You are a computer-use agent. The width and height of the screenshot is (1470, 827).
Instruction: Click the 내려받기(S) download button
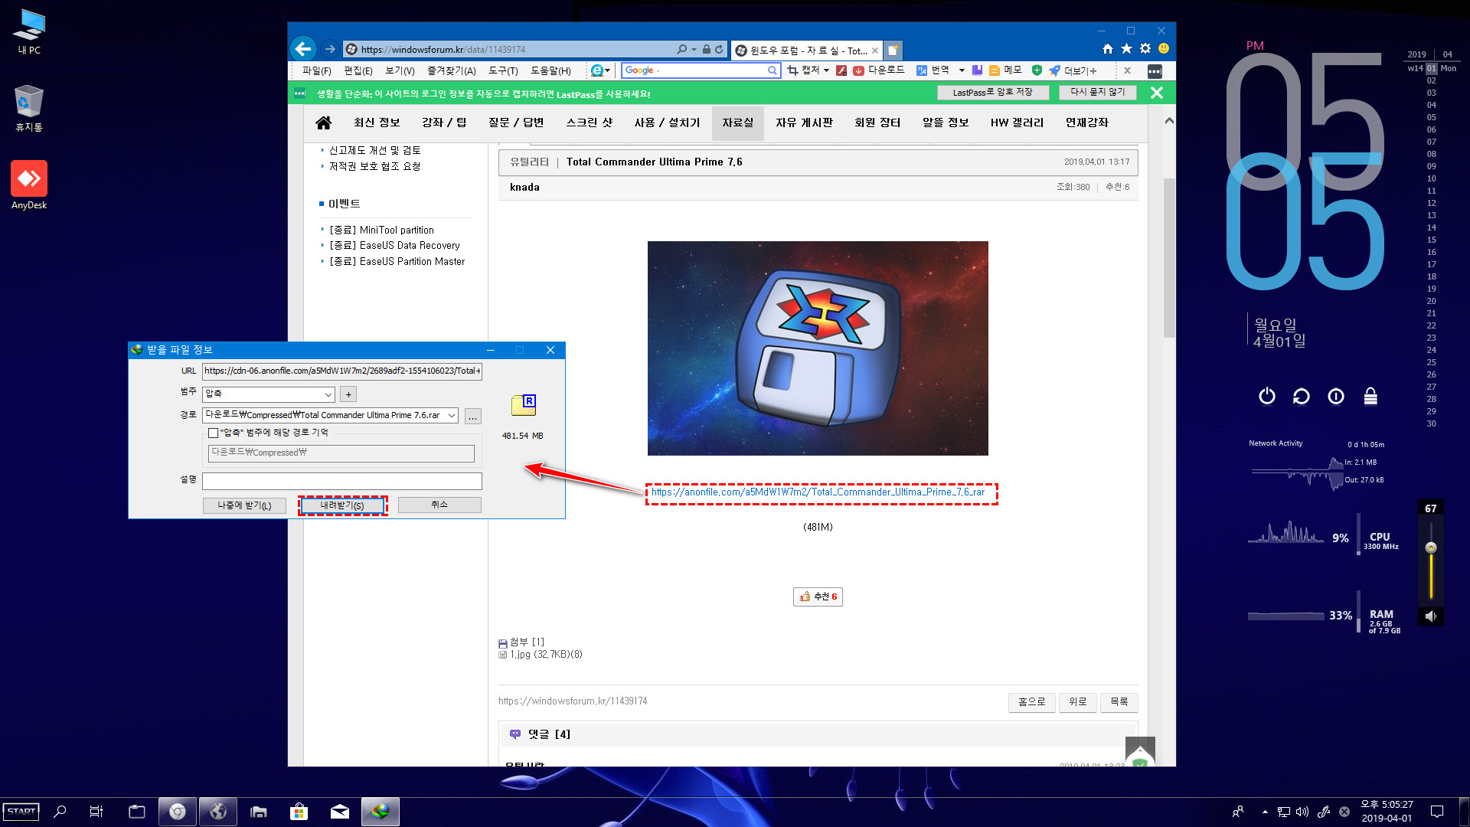point(342,505)
